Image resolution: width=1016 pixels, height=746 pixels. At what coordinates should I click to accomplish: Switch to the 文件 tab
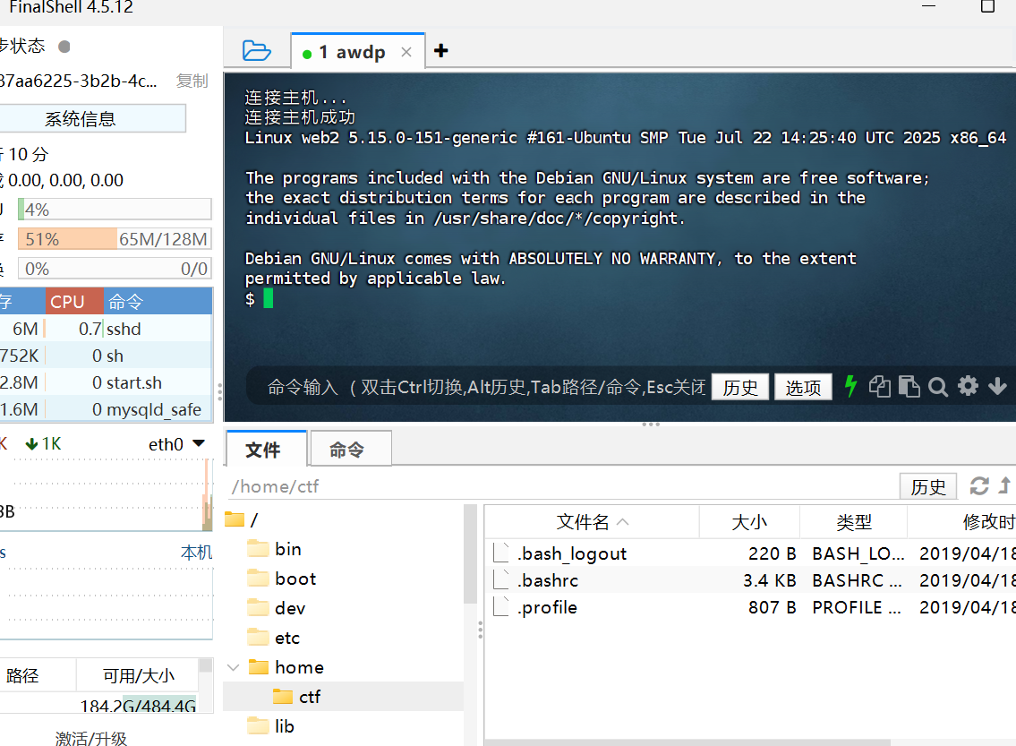[267, 450]
